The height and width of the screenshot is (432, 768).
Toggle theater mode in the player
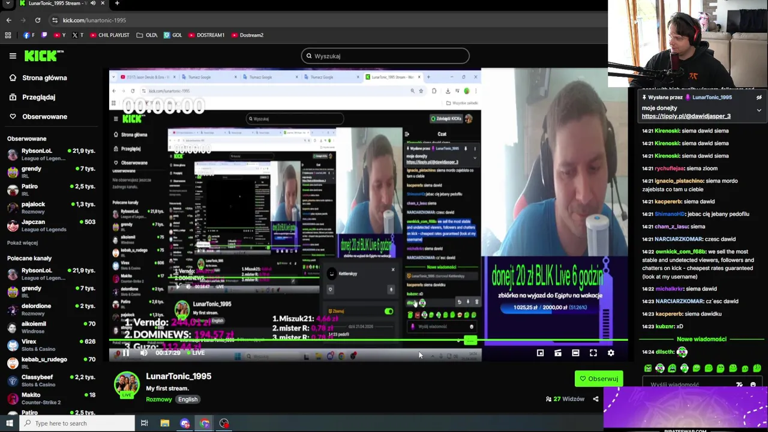(575, 353)
